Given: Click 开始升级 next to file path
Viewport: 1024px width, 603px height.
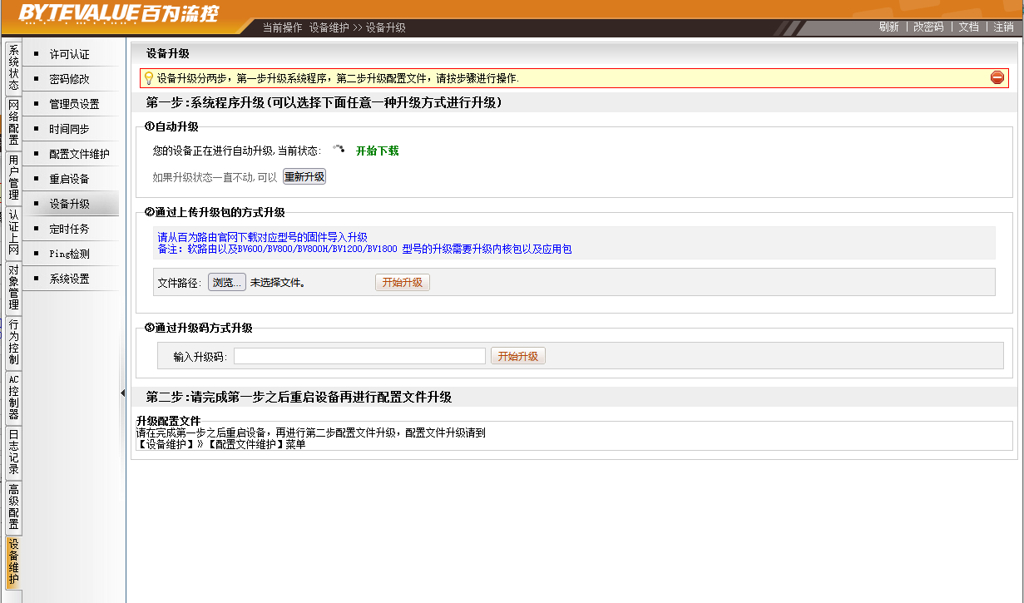Looking at the screenshot, I should [x=402, y=283].
